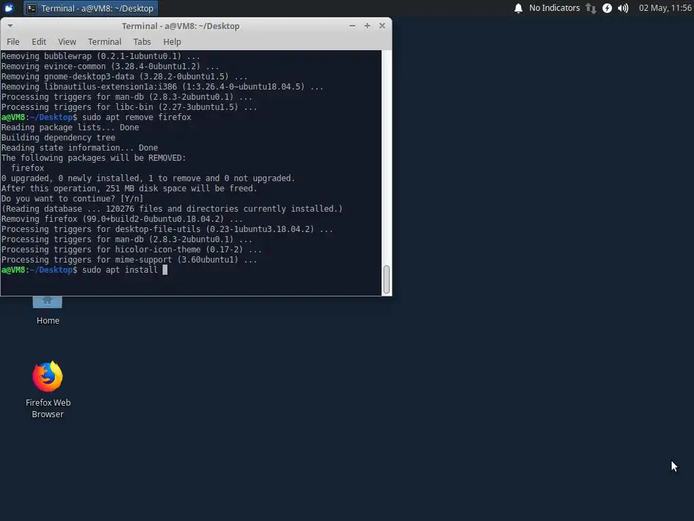Close the terminal window
Image resolution: width=694 pixels, height=521 pixels.
(x=382, y=26)
